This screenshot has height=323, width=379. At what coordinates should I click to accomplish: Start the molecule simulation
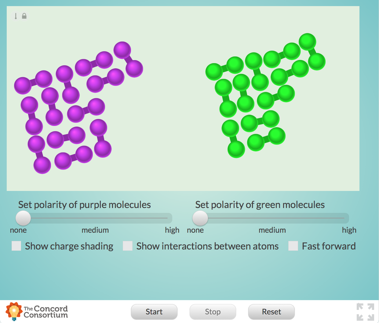[x=154, y=312]
